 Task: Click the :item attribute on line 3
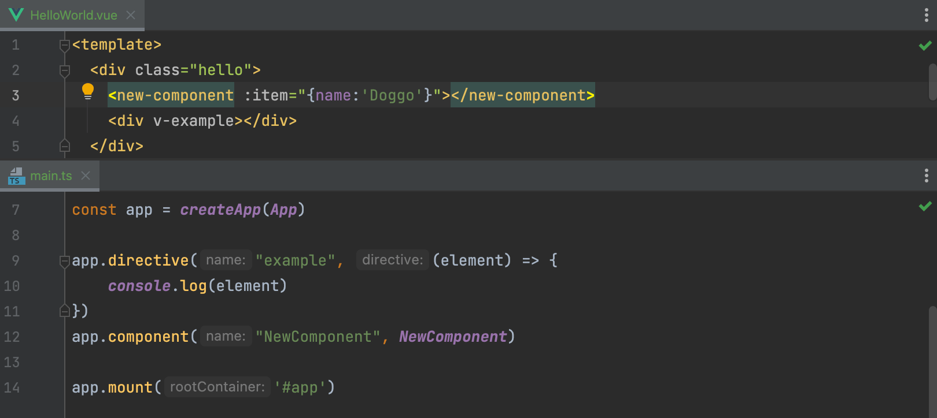[265, 95]
